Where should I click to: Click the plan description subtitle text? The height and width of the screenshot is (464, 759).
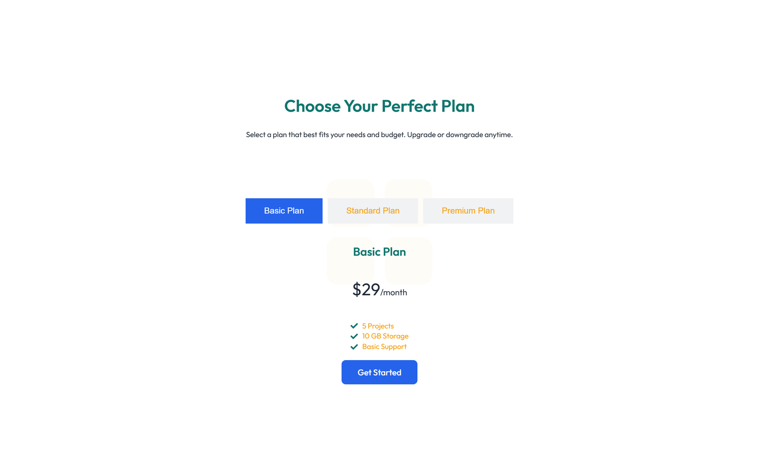click(379, 135)
